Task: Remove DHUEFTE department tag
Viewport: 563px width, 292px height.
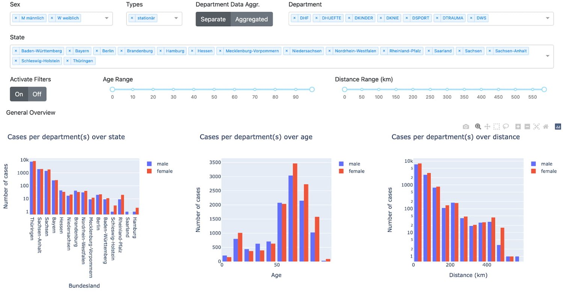Action: [316, 18]
